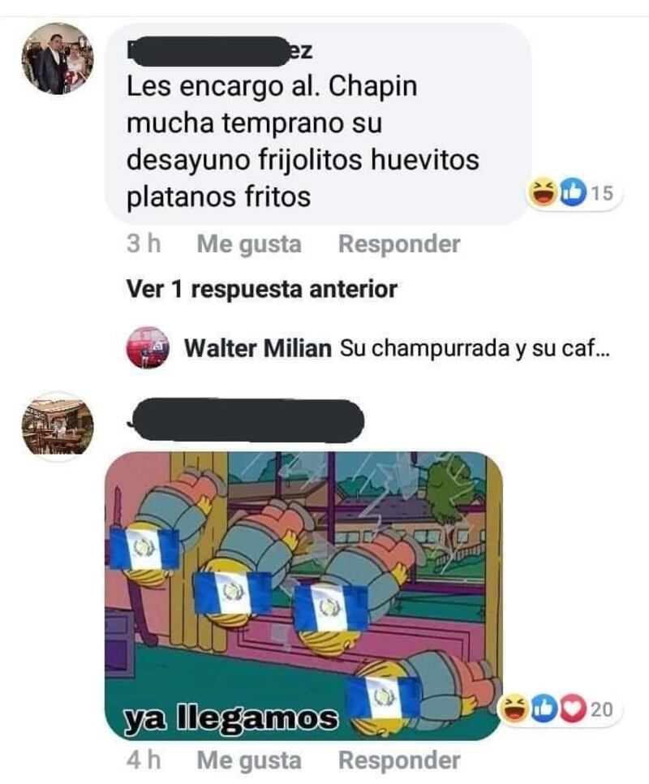This screenshot has width=649, height=784.
Task: Click the 3 h timestamp on first comment
Action: [144, 244]
